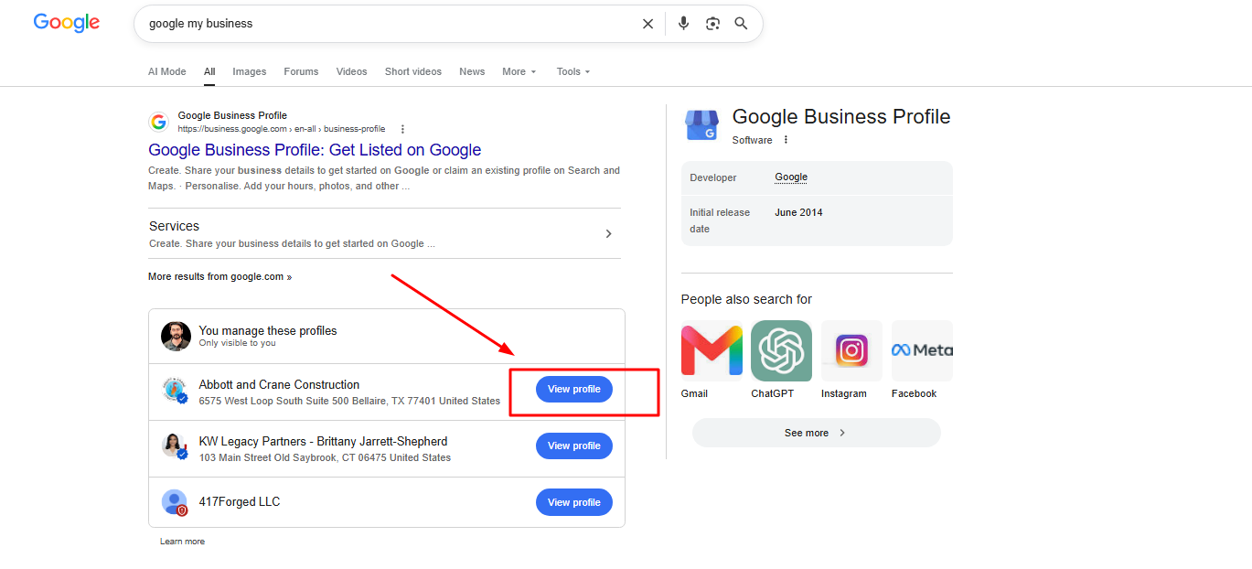Image resolution: width=1252 pixels, height=569 pixels.
Task: Clear the search box with X icon
Action: [647, 24]
